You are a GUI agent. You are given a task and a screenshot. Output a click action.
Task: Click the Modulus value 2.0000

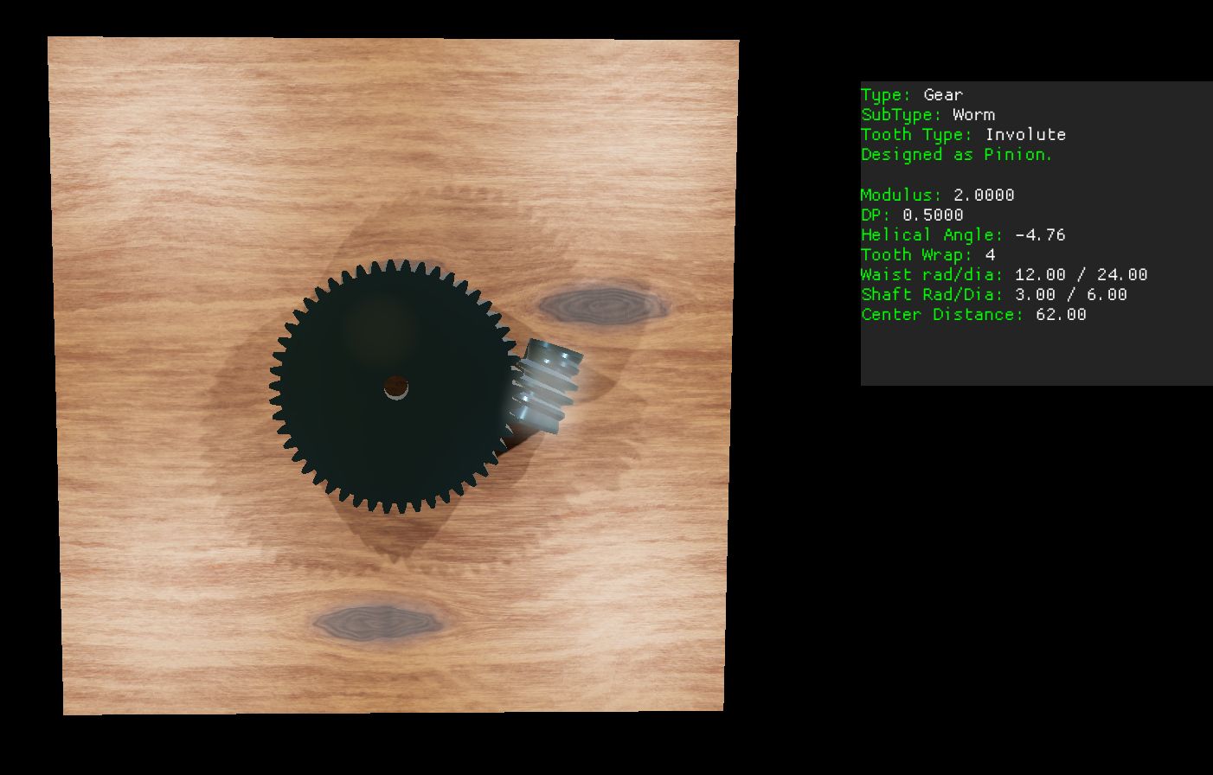983,195
